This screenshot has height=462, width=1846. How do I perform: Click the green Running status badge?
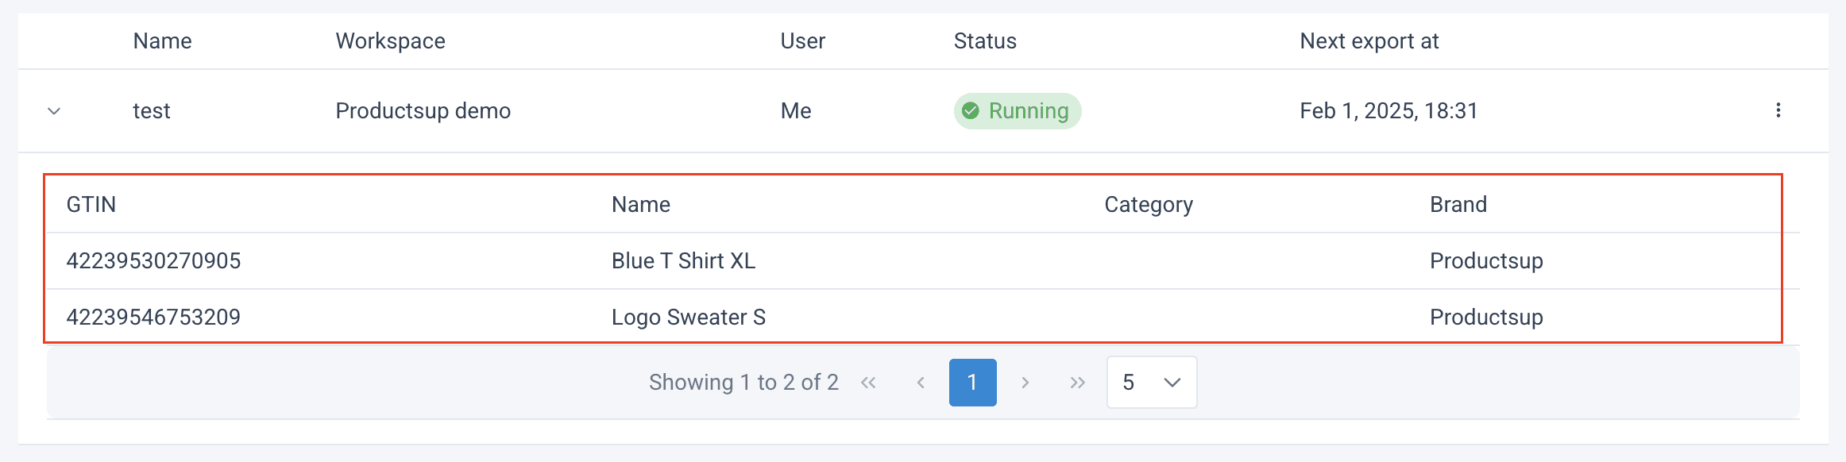coord(1017,111)
